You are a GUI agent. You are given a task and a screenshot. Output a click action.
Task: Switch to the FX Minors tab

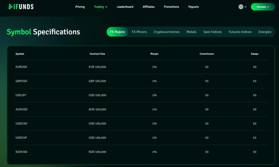(x=139, y=32)
